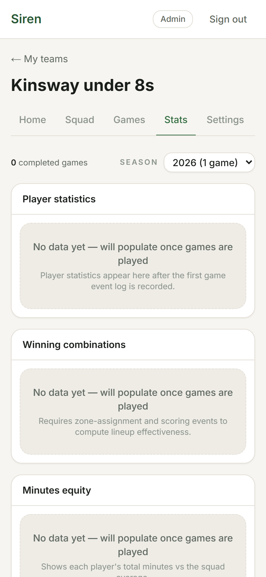Sign out of the account

tap(228, 19)
